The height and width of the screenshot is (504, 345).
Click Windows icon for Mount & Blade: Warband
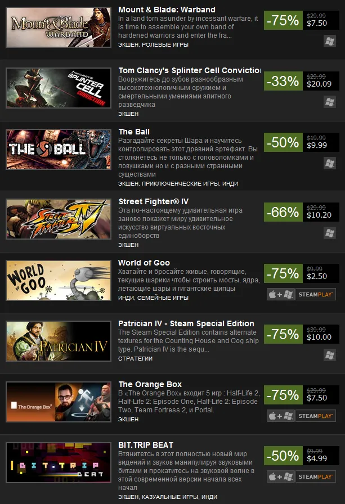[x=330, y=41]
